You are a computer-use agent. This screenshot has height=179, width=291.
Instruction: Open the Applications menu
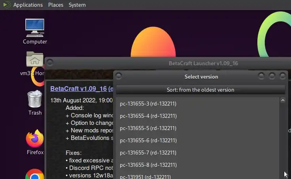28,5
